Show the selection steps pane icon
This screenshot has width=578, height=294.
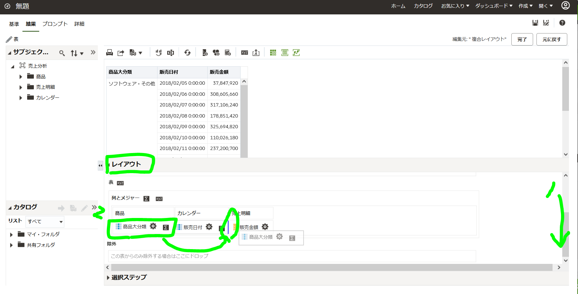click(x=296, y=53)
